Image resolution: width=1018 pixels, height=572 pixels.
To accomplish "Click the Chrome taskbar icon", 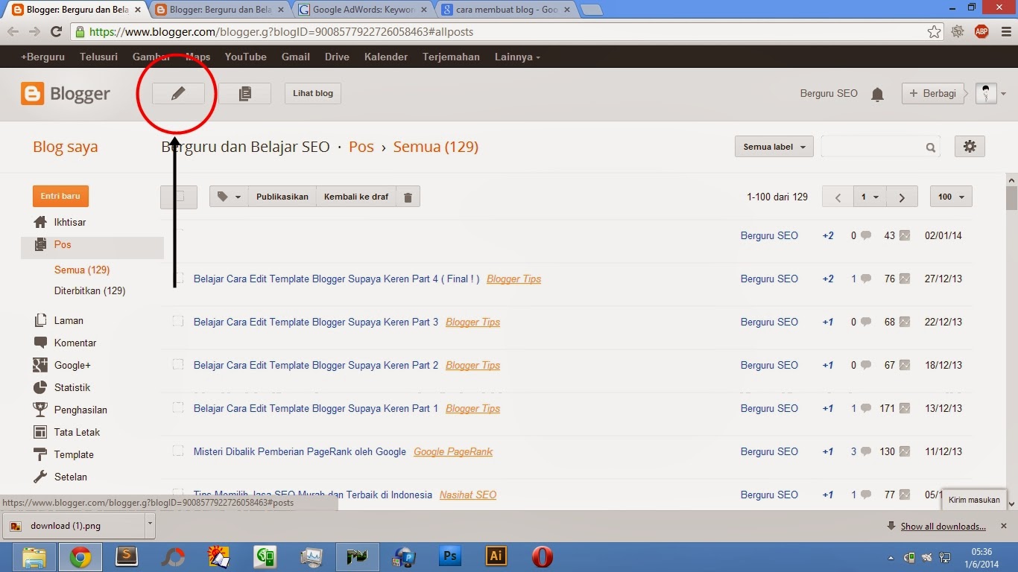I will (x=80, y=556).
